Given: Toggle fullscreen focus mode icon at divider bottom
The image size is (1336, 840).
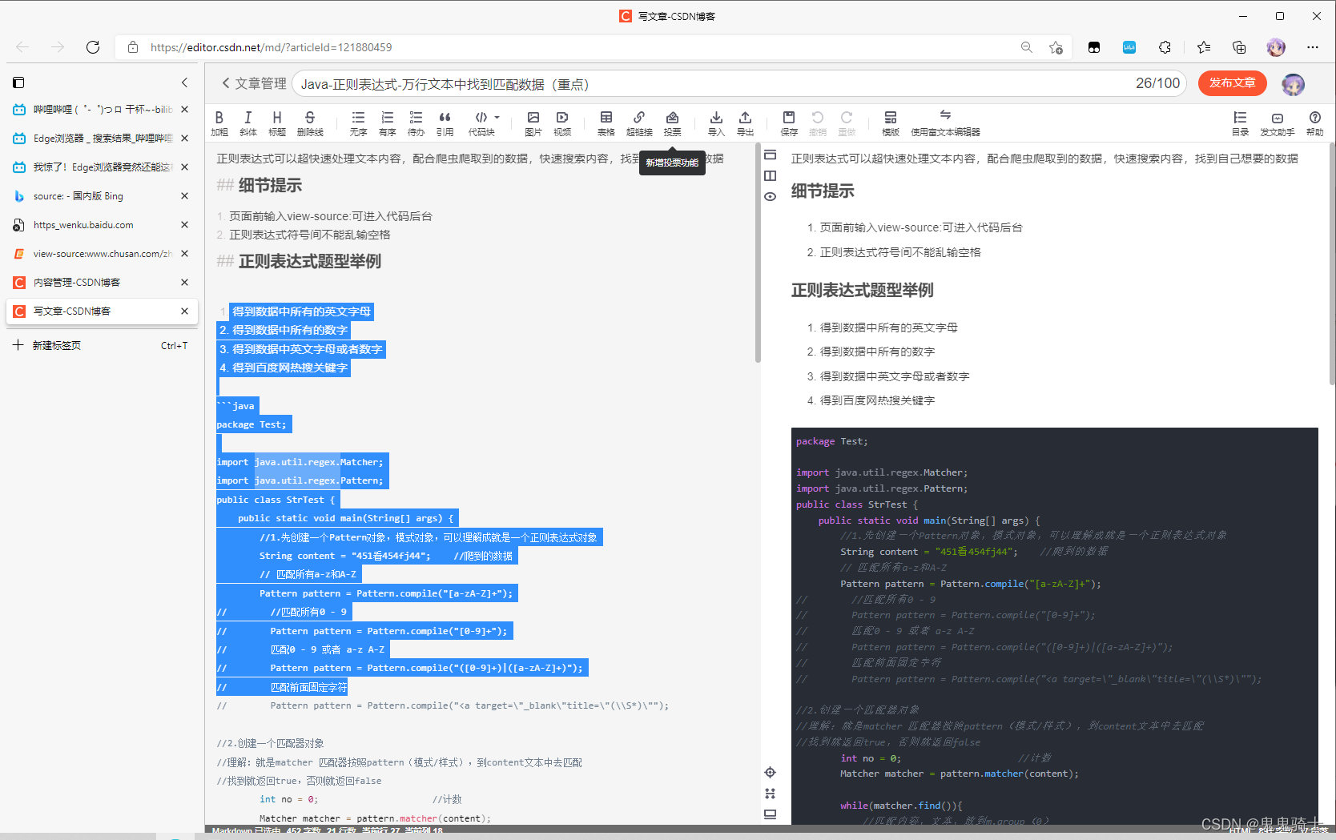Looking at the screenshot, I should 770,794.
